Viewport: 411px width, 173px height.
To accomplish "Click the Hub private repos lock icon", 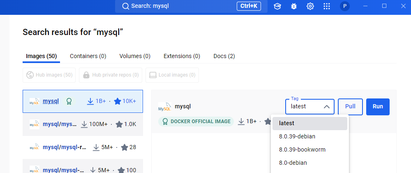I will (x=86, y=75).
